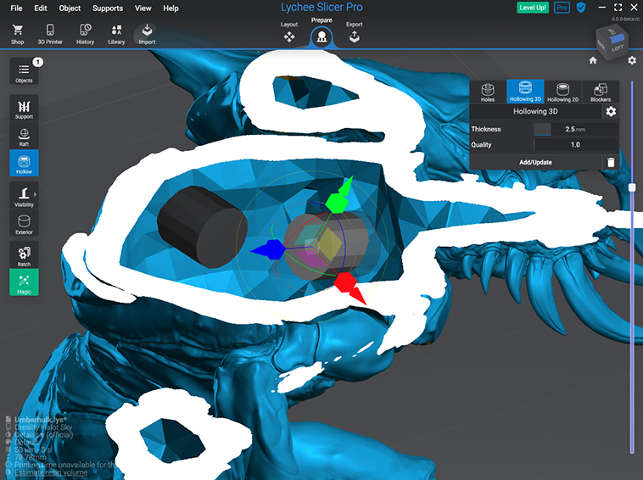Click the Thickness value field
This screenshot has height=480, width=643.
(575, 129)
